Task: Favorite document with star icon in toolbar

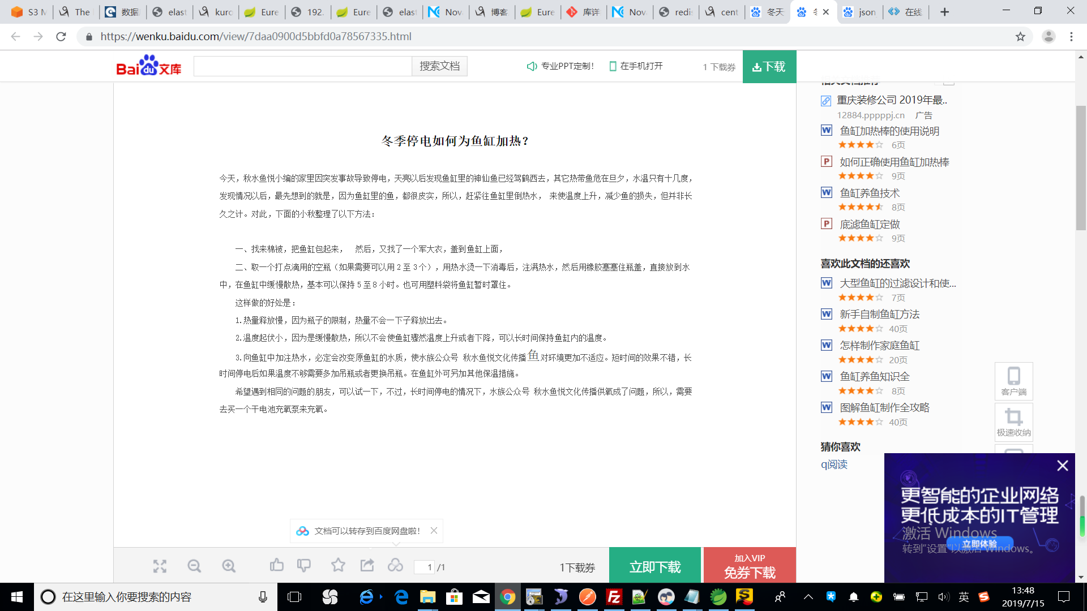Action: 338,565
